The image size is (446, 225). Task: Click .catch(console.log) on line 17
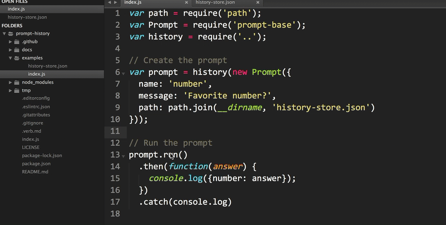click(185, 202)
